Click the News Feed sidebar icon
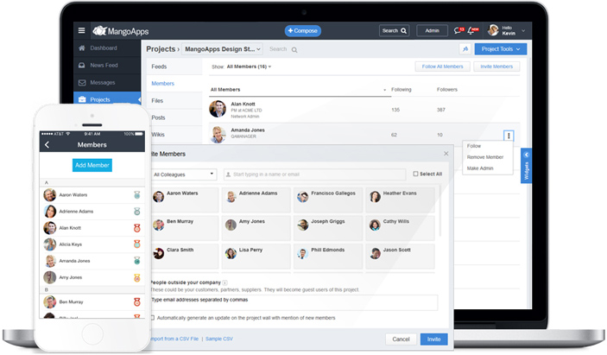Screen dimensions: 607x355 click(82, 66)
